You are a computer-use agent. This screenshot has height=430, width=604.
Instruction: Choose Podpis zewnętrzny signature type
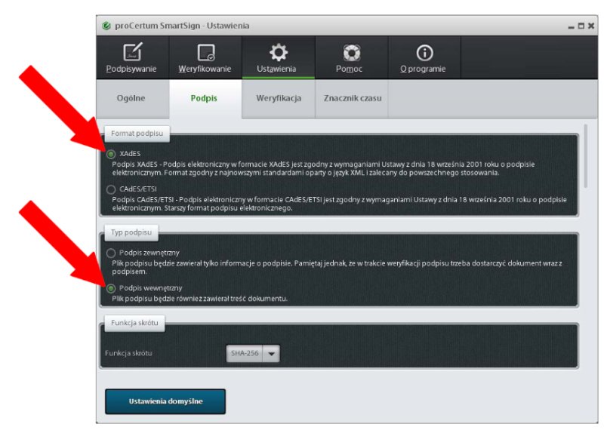pos(111,253)
